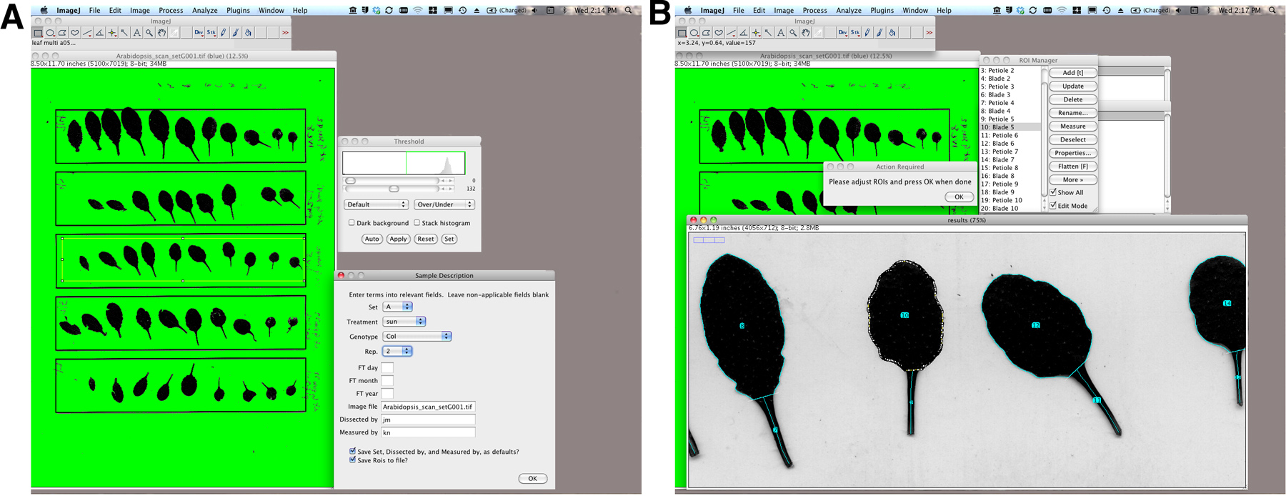The image size is (1286, 496).
Task: Open the Plugins menu in panel A
Action: 238,11
